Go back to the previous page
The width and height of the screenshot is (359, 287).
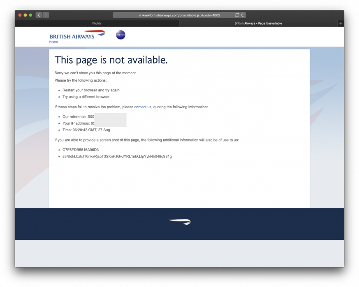[x=39, y=15]
